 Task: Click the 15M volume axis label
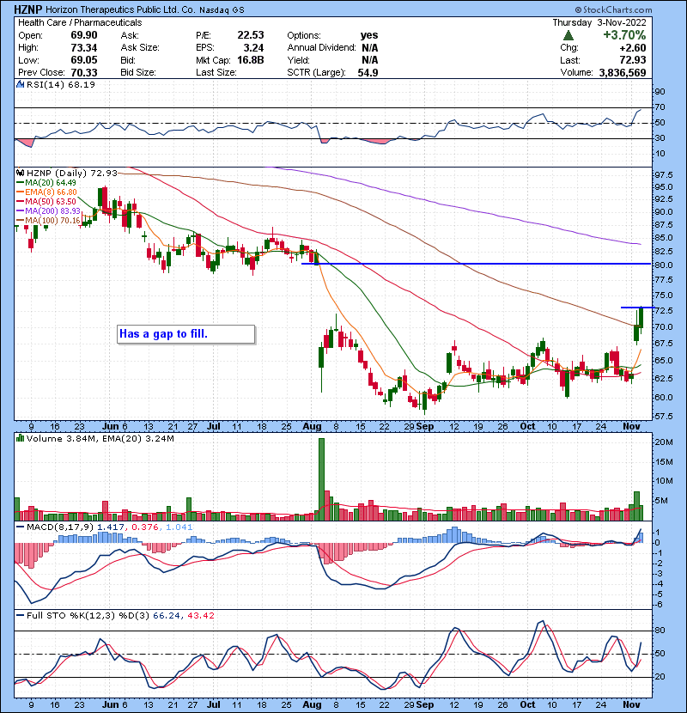pos(663,462)
